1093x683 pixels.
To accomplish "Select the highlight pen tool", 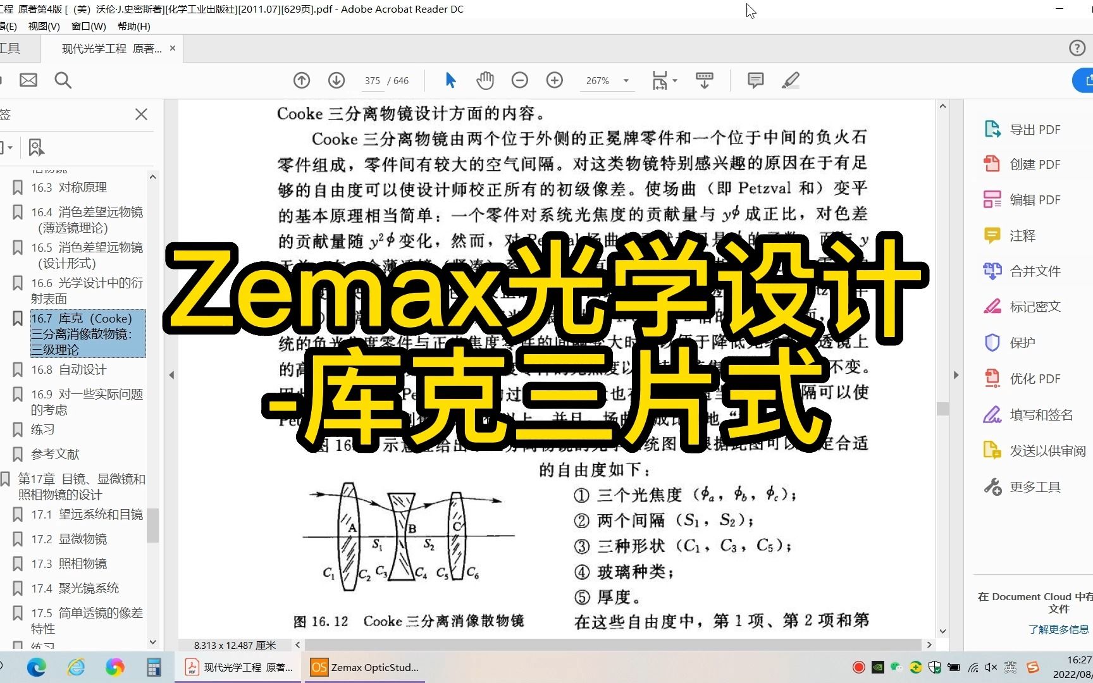I will [x=791, y=80].
